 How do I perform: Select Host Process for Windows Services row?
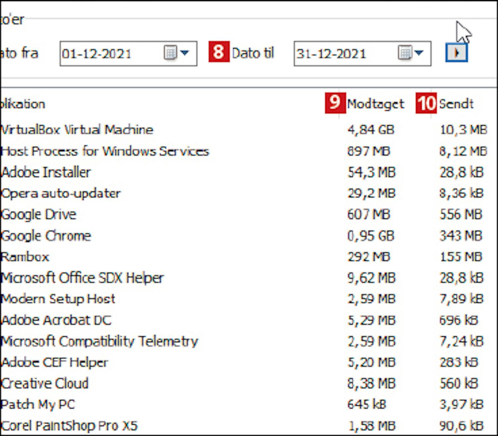pos(105,151)
